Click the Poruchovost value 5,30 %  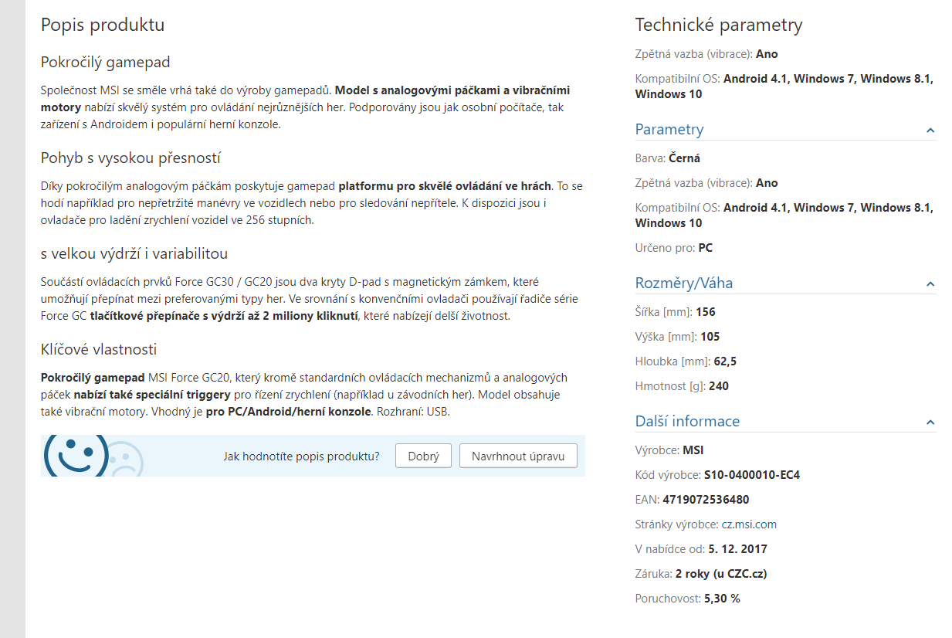tap(722, 599)
